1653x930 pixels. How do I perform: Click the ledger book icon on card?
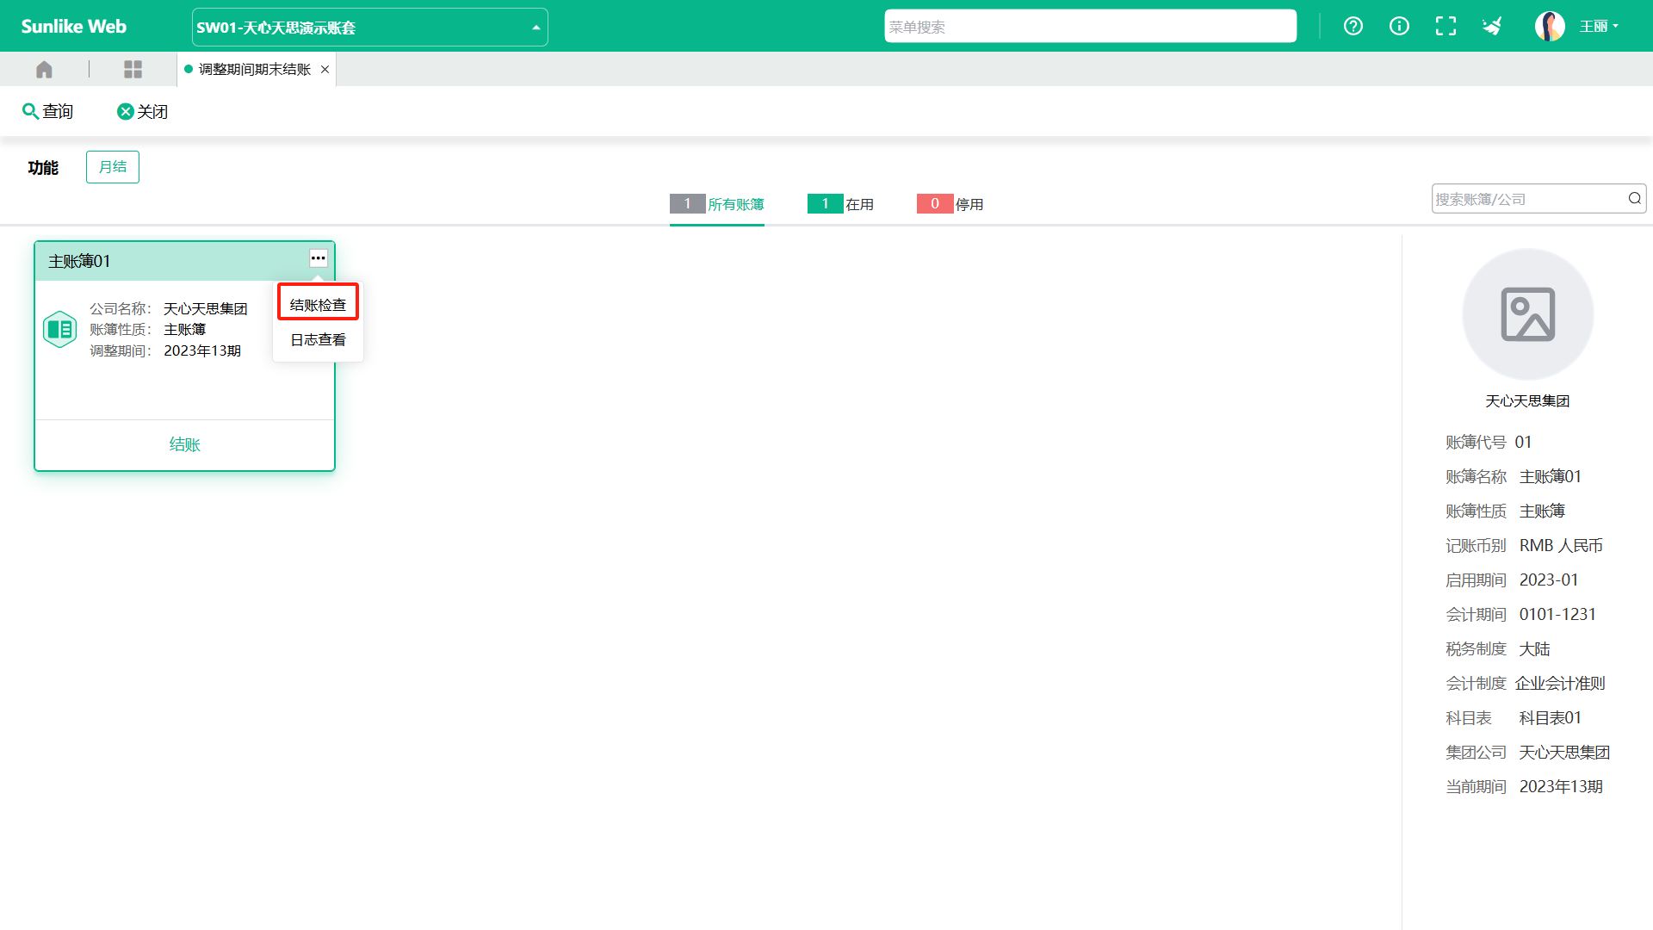point(60,329)
